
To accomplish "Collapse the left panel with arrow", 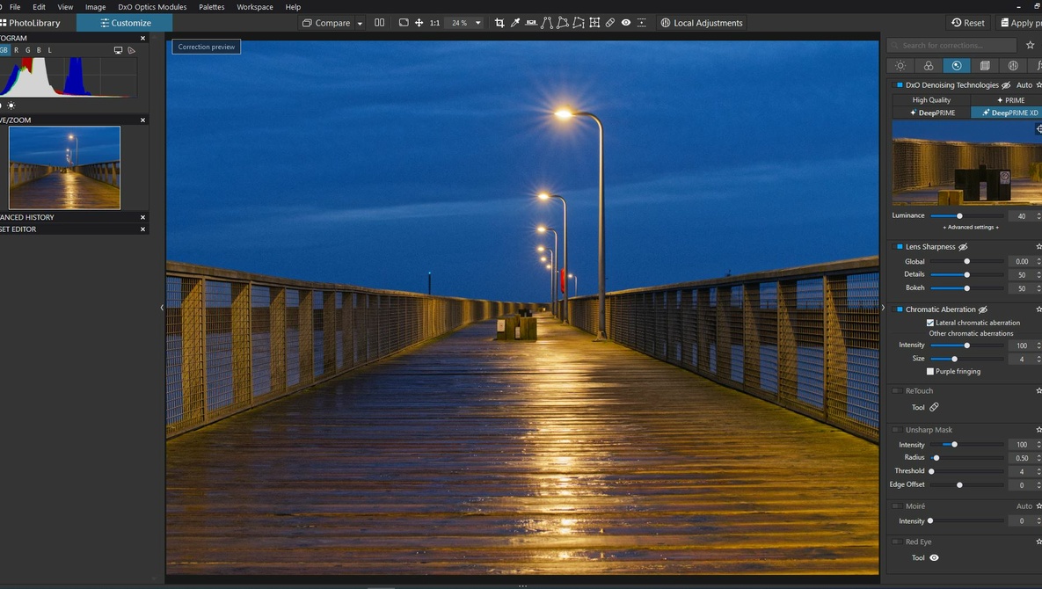I will tap(162, 308).
